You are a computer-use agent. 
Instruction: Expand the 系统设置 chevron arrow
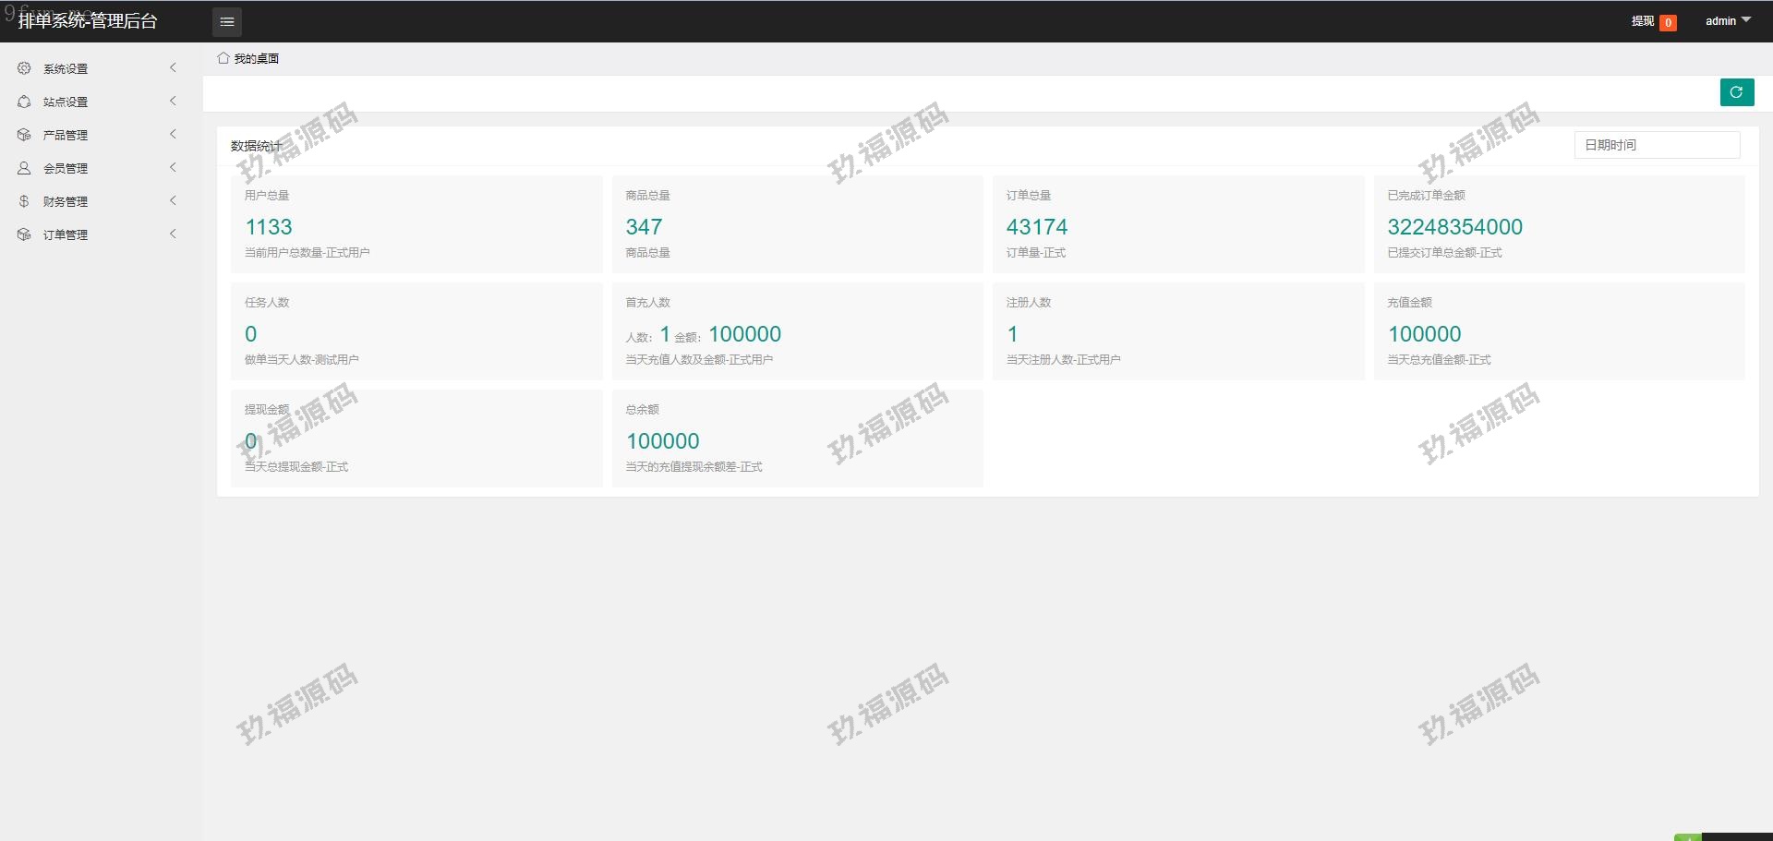pyautogui.click(x=173, y=68)
